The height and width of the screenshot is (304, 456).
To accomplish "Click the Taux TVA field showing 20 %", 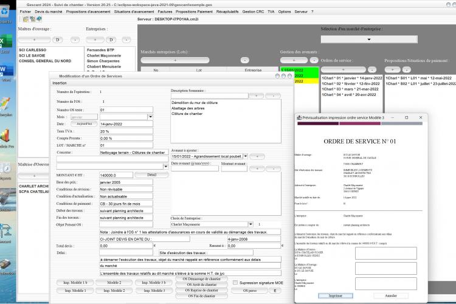I will pyautogui.click(x=126, y=131).
